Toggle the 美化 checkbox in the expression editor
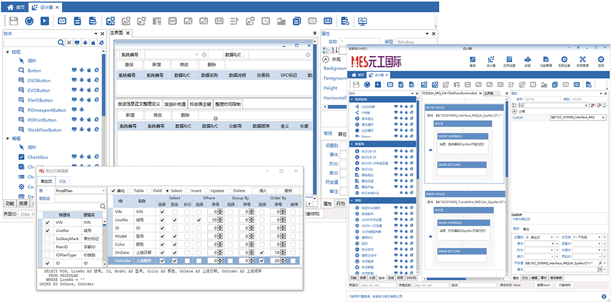The height and width of the screenshot is (302, 611). (113, 190)
